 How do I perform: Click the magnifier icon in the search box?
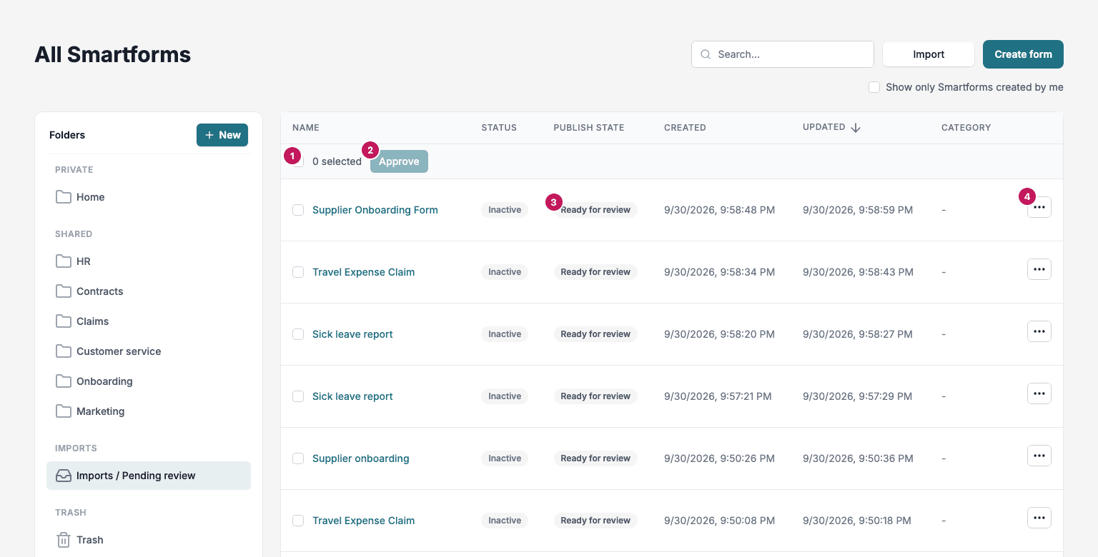point(706,54)
